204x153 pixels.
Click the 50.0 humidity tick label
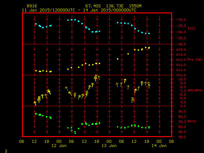182,132
